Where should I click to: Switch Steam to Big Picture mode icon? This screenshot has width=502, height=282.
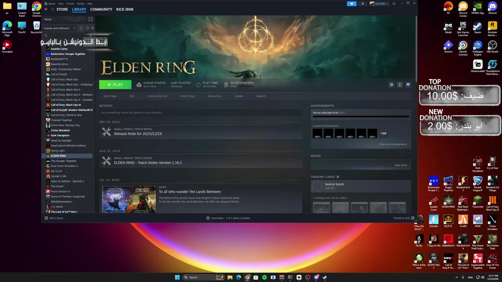(394, 4)
